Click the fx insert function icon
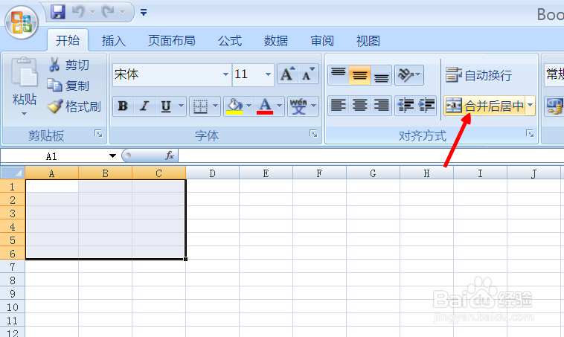The width and height of the screenshot is (564, 337). click(170, 155)
